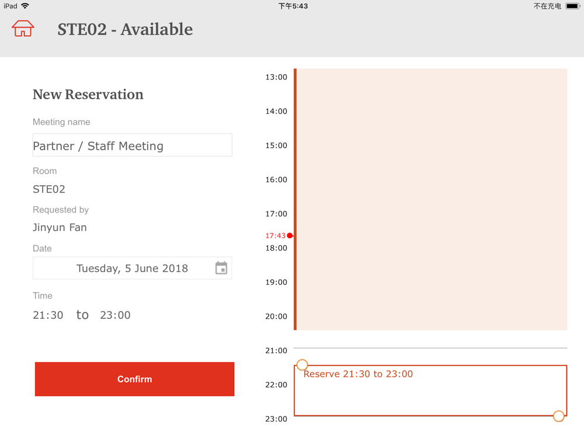Viewport: 584px width, 438px height.
Task: Click the 19:00 timeline label
Action: 276,282
